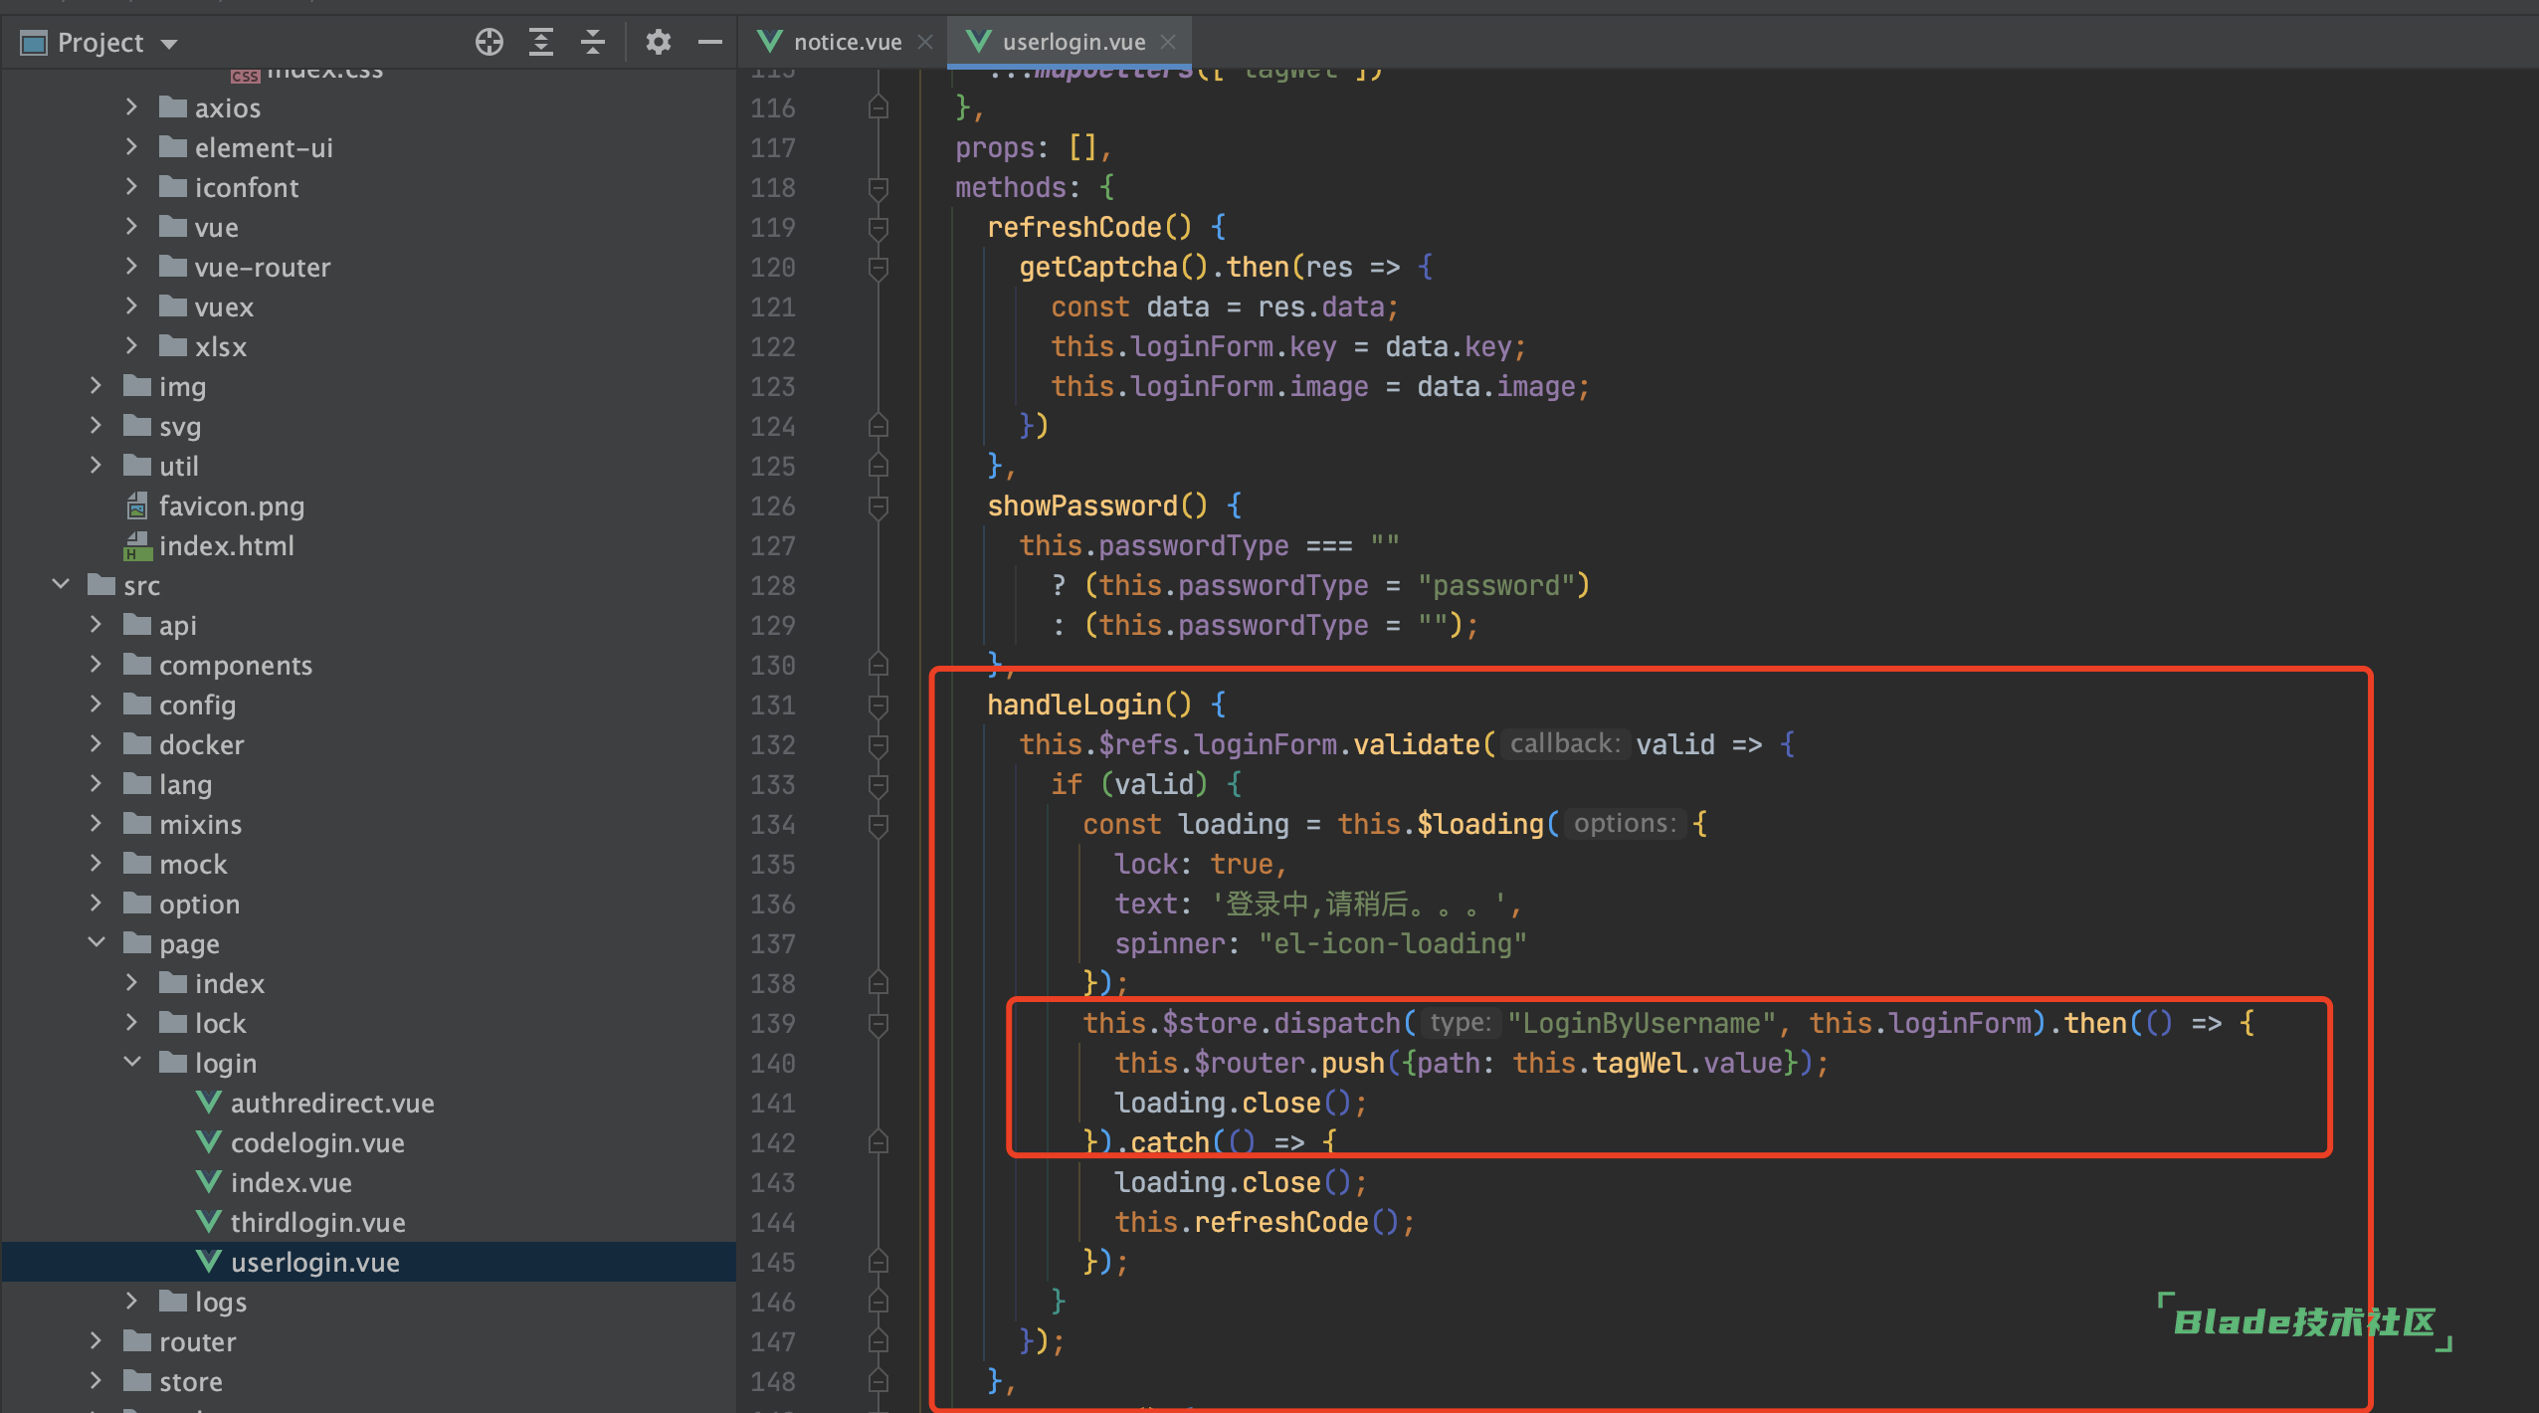The image size is (2539, 1413).
Task: Select the userlogin.vue editor tab
Action: point(1073,42)
